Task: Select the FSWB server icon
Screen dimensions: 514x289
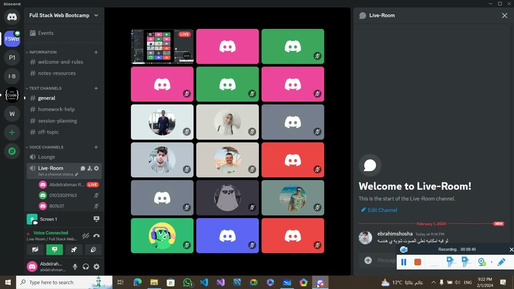Action: click(12, 39)
